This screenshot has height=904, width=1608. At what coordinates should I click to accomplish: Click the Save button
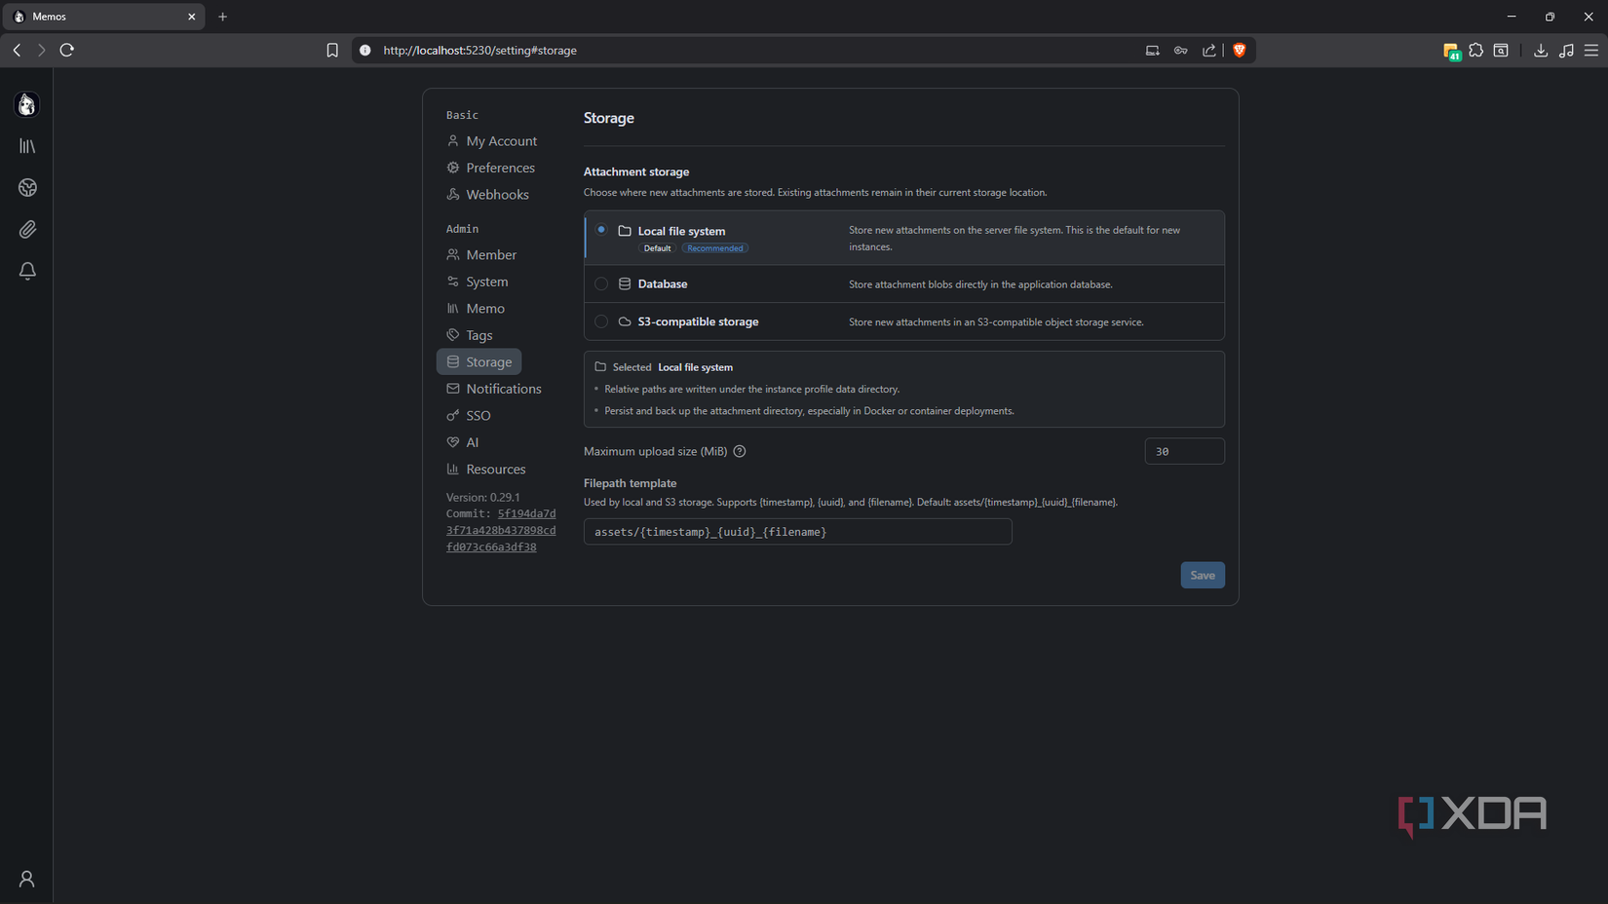(1203, 575)
